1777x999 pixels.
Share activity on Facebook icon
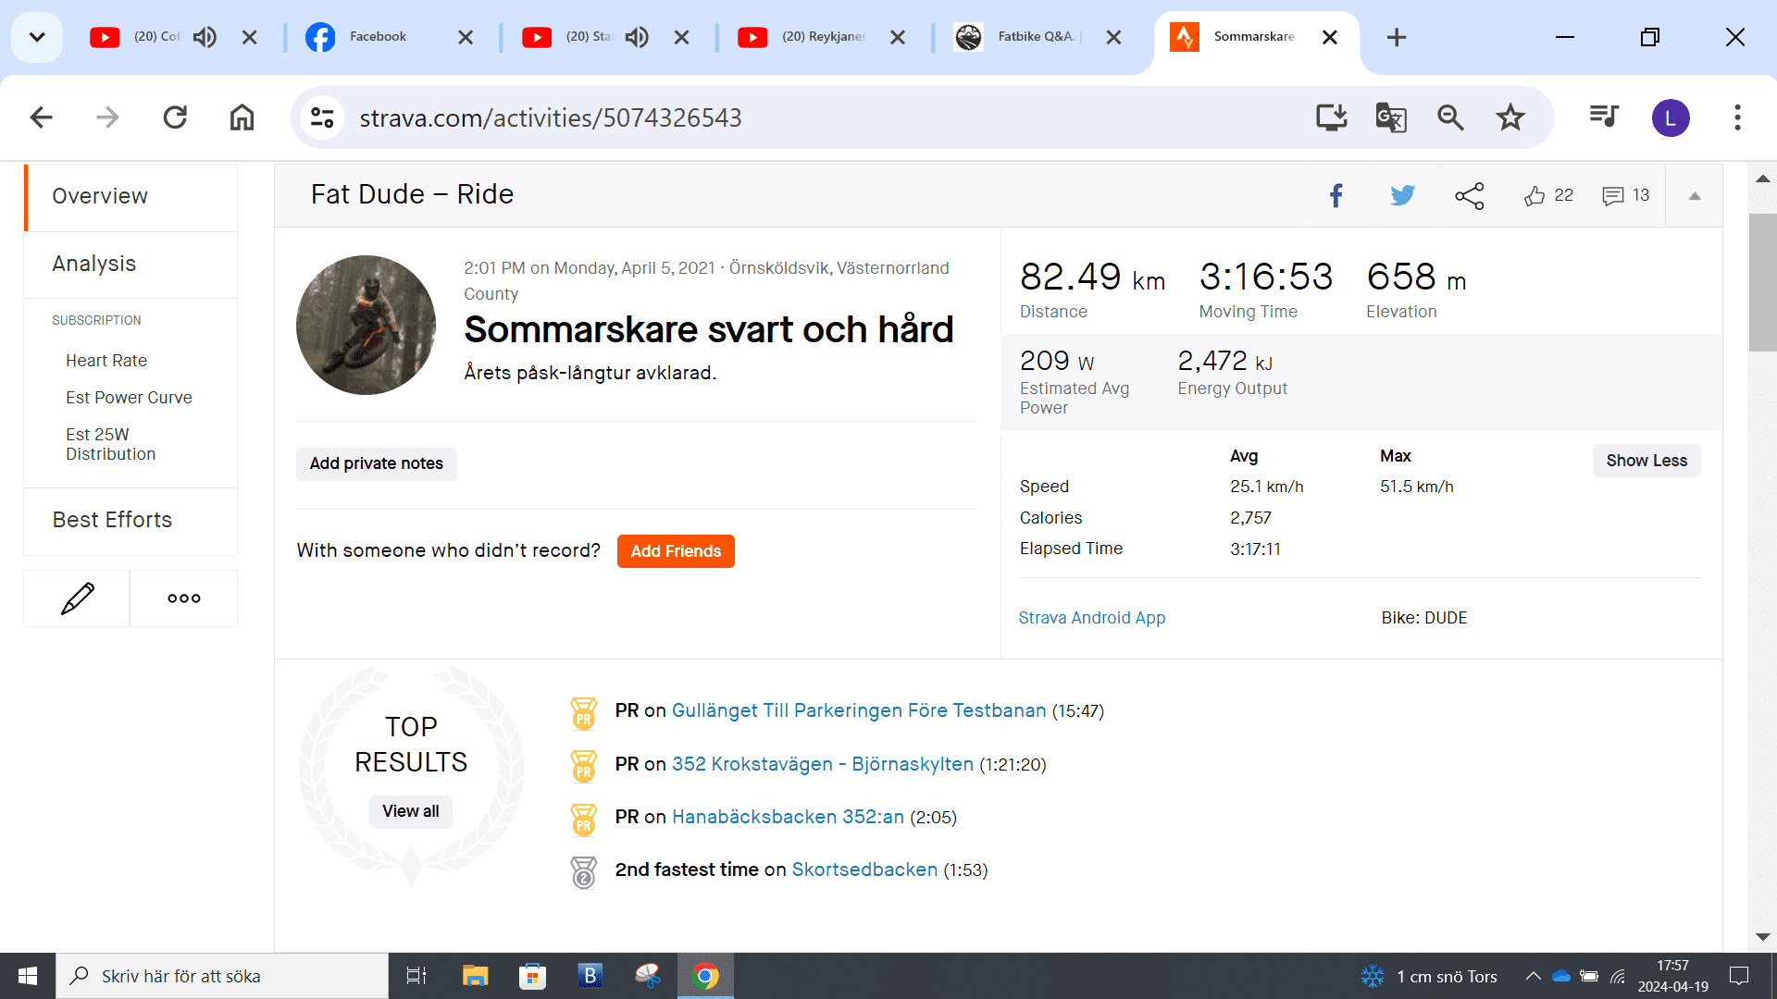1336,195
